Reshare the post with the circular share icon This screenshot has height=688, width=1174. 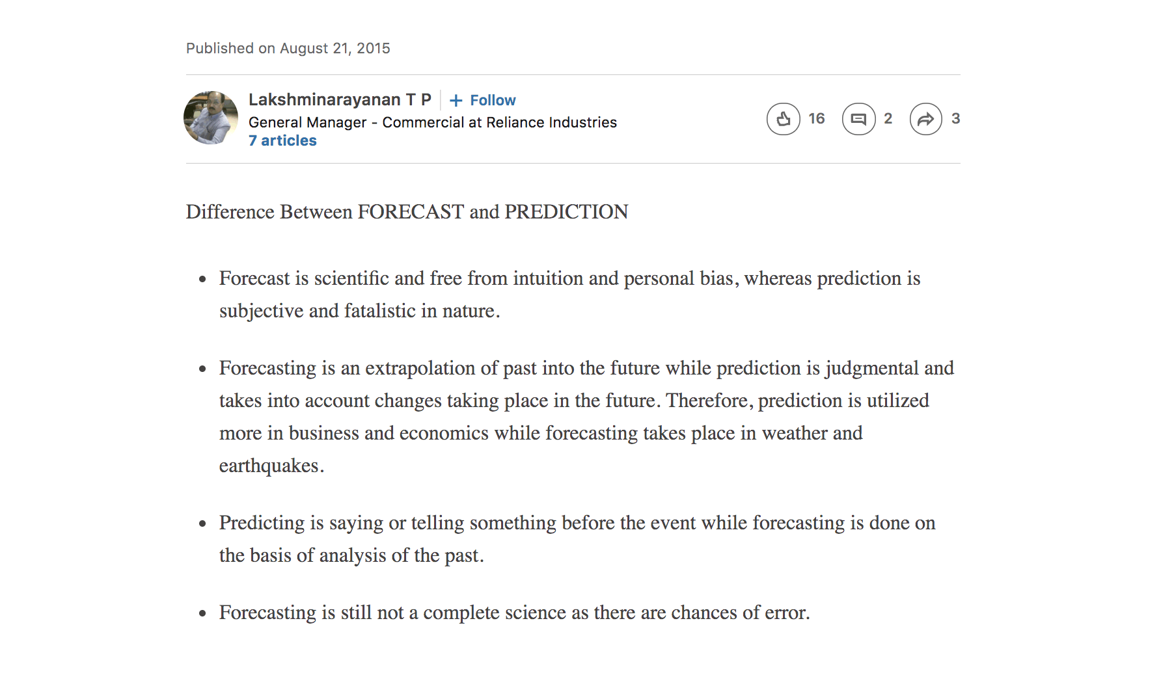tap(925, 118)
